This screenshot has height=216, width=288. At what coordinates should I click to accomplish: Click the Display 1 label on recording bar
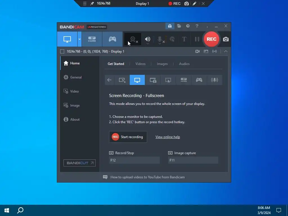tap(142, 3)
